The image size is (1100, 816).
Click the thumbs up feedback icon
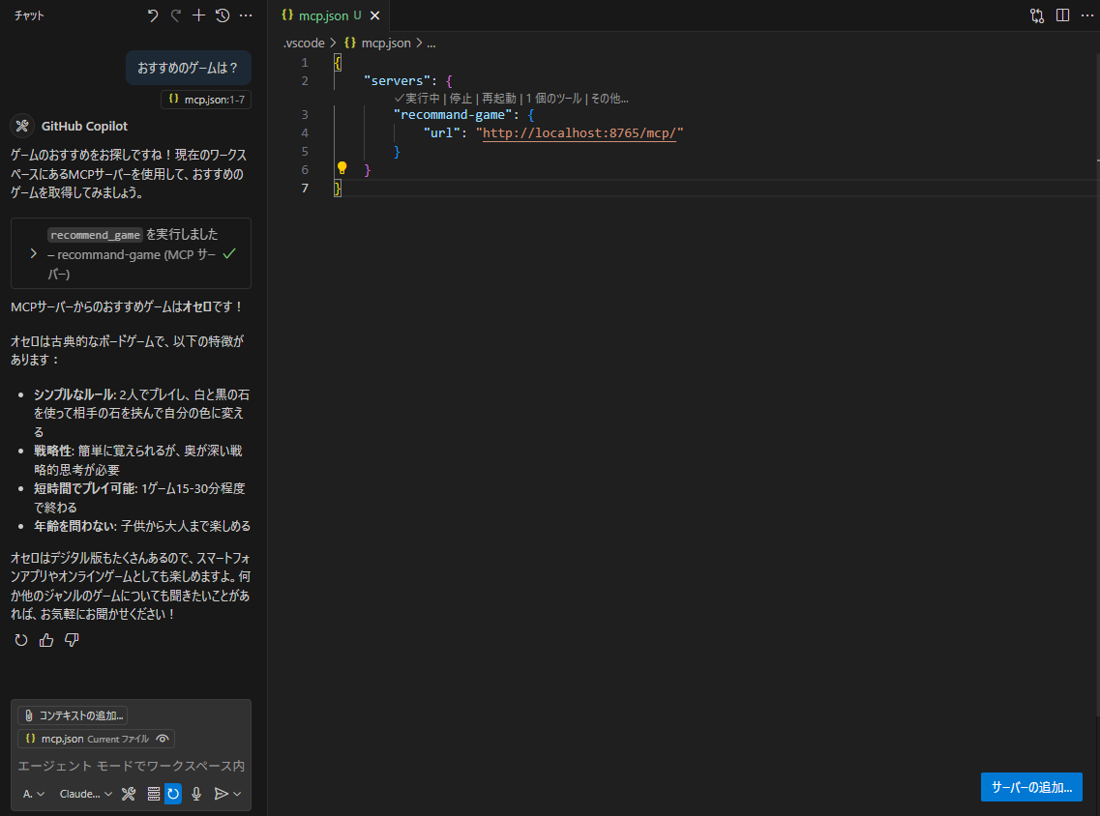[46, 639]
